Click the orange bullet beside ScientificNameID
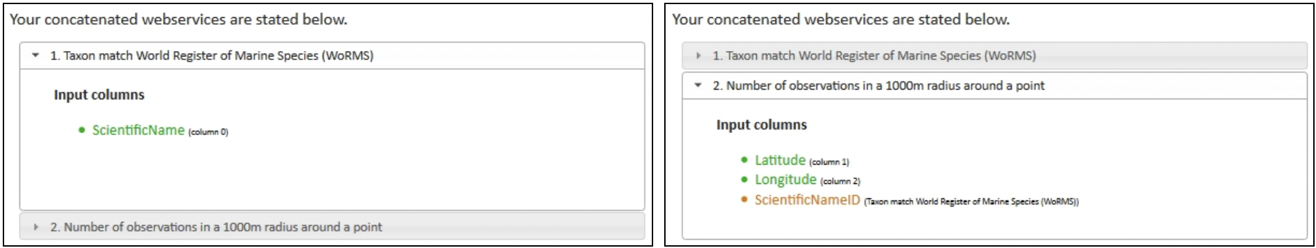This screenshot has width=1316, height=248. point(744,200)
